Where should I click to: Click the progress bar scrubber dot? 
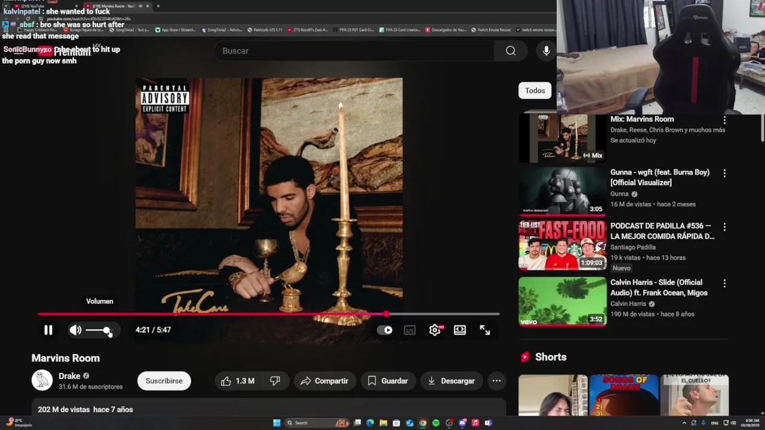[386, 314]
